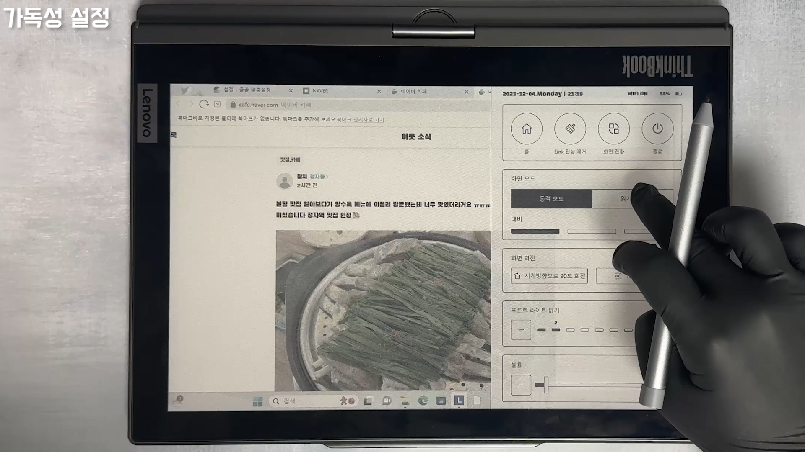Tap the power (종료) icon
This screenshot has height=452, width=805.
657,129
